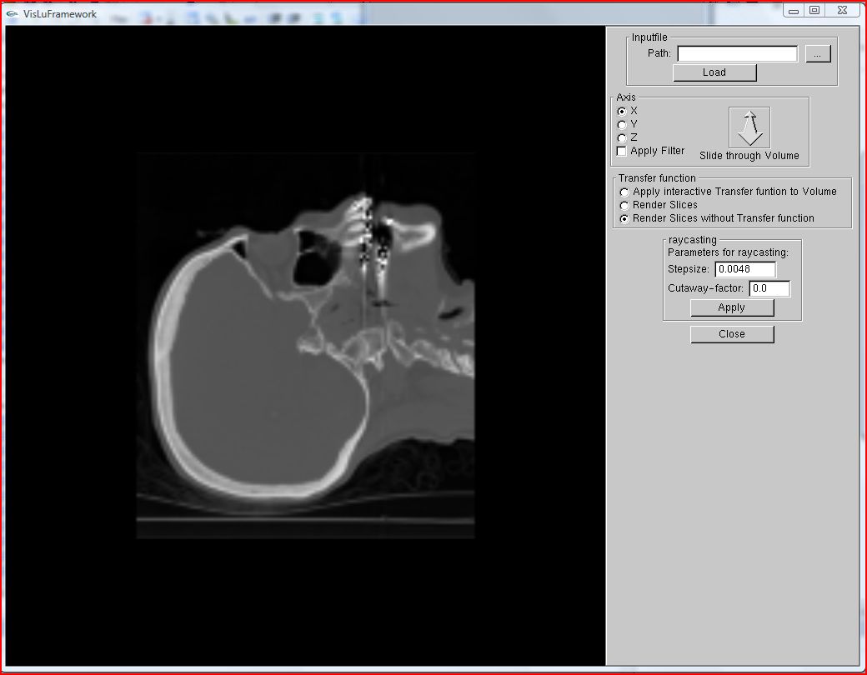Switch slicing axis to Z
Image resolution: width=867 pixels, height=675 pixels.
point(622,137)
